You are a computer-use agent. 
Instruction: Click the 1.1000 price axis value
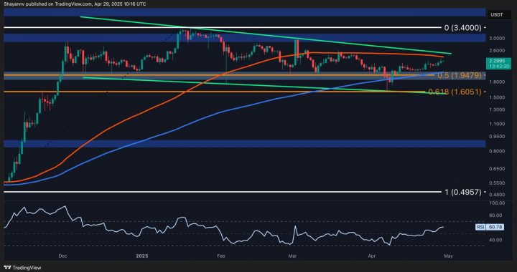click(x=497, y=124)
